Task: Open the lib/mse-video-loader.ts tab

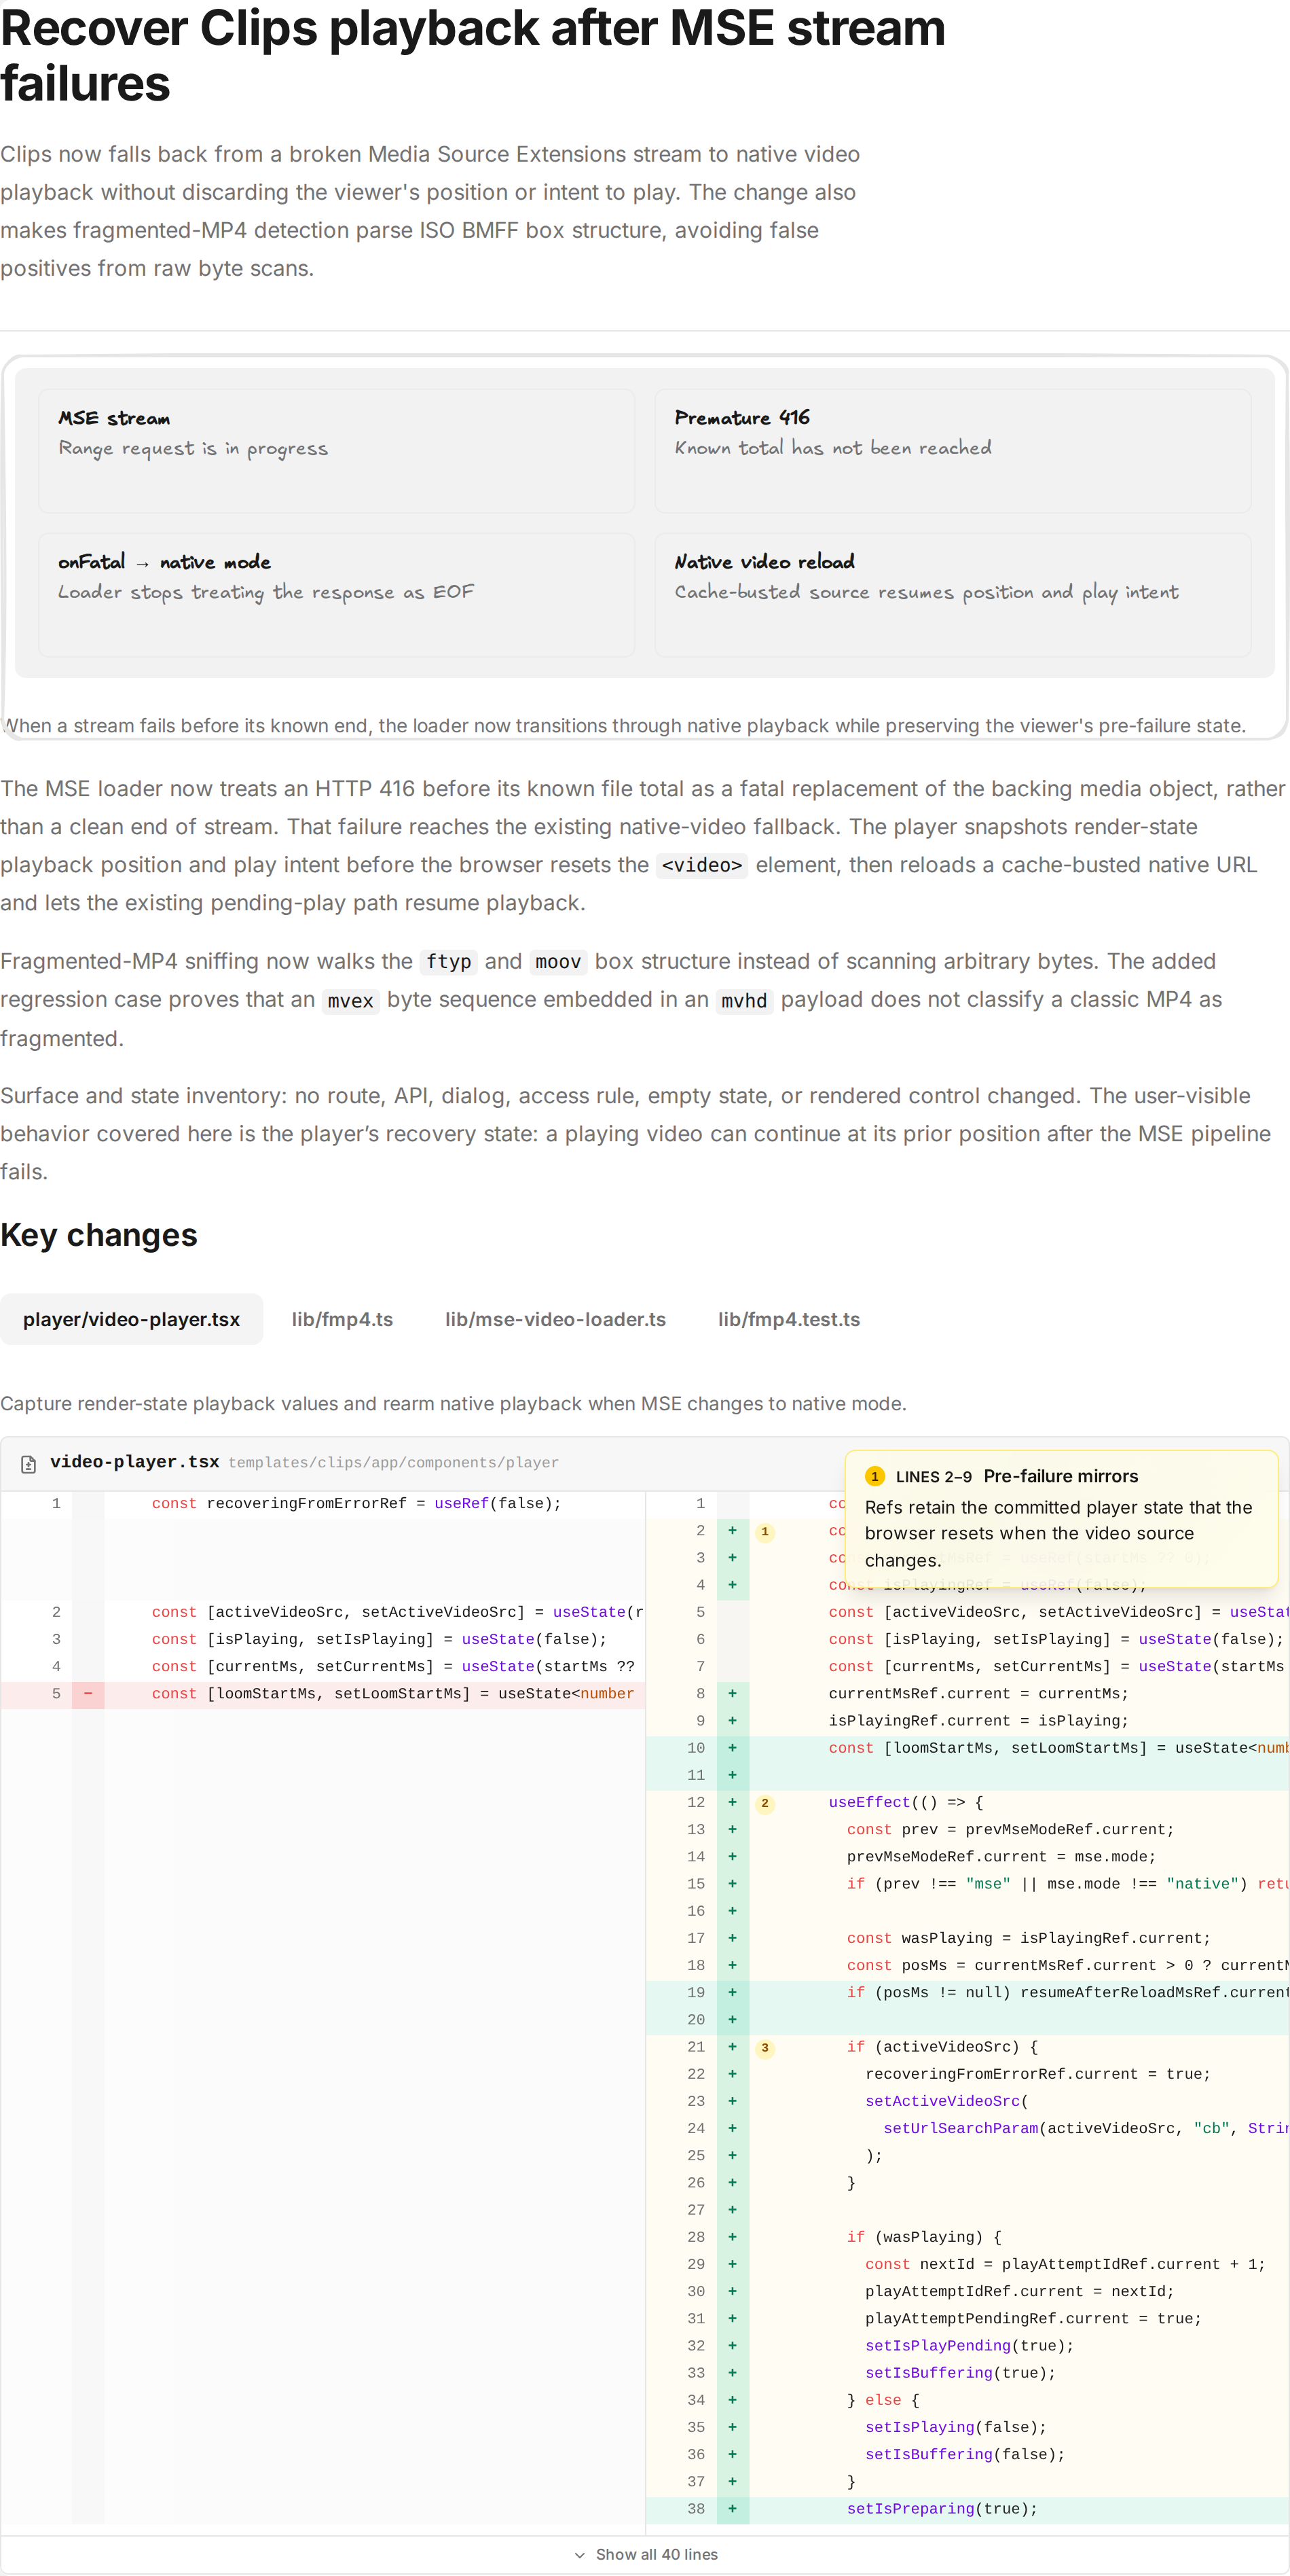Action: (555, 1319)
